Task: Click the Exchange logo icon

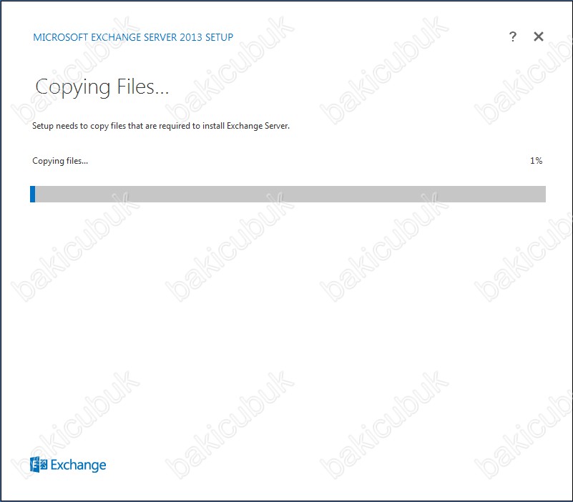Action: [39, 465]
